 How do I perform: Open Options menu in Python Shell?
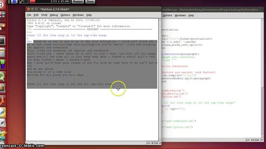point(65,15)
